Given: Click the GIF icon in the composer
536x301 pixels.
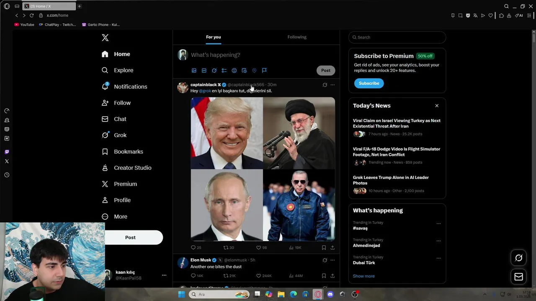Looking at the screenshot, I should [x=204, y=71].
